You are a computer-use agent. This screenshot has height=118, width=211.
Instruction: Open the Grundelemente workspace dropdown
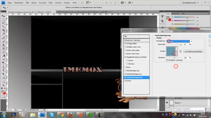(190, 3)
